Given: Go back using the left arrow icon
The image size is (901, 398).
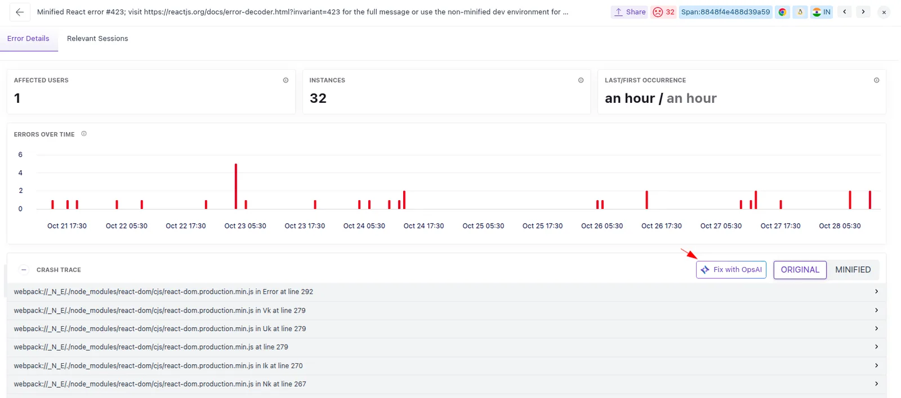Looking at the screenshot, I should click(20, 12).
